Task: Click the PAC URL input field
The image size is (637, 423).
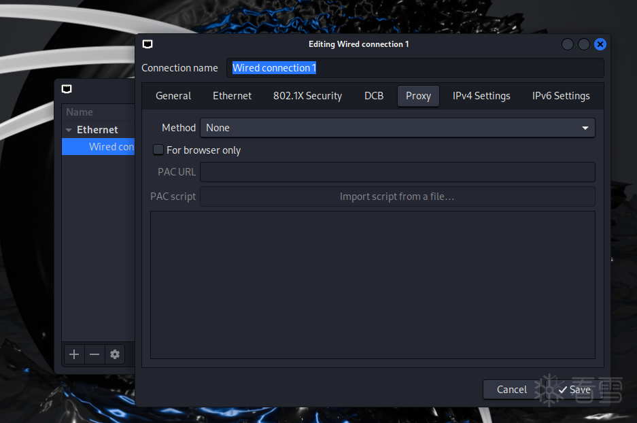Action: coord(397,172)
